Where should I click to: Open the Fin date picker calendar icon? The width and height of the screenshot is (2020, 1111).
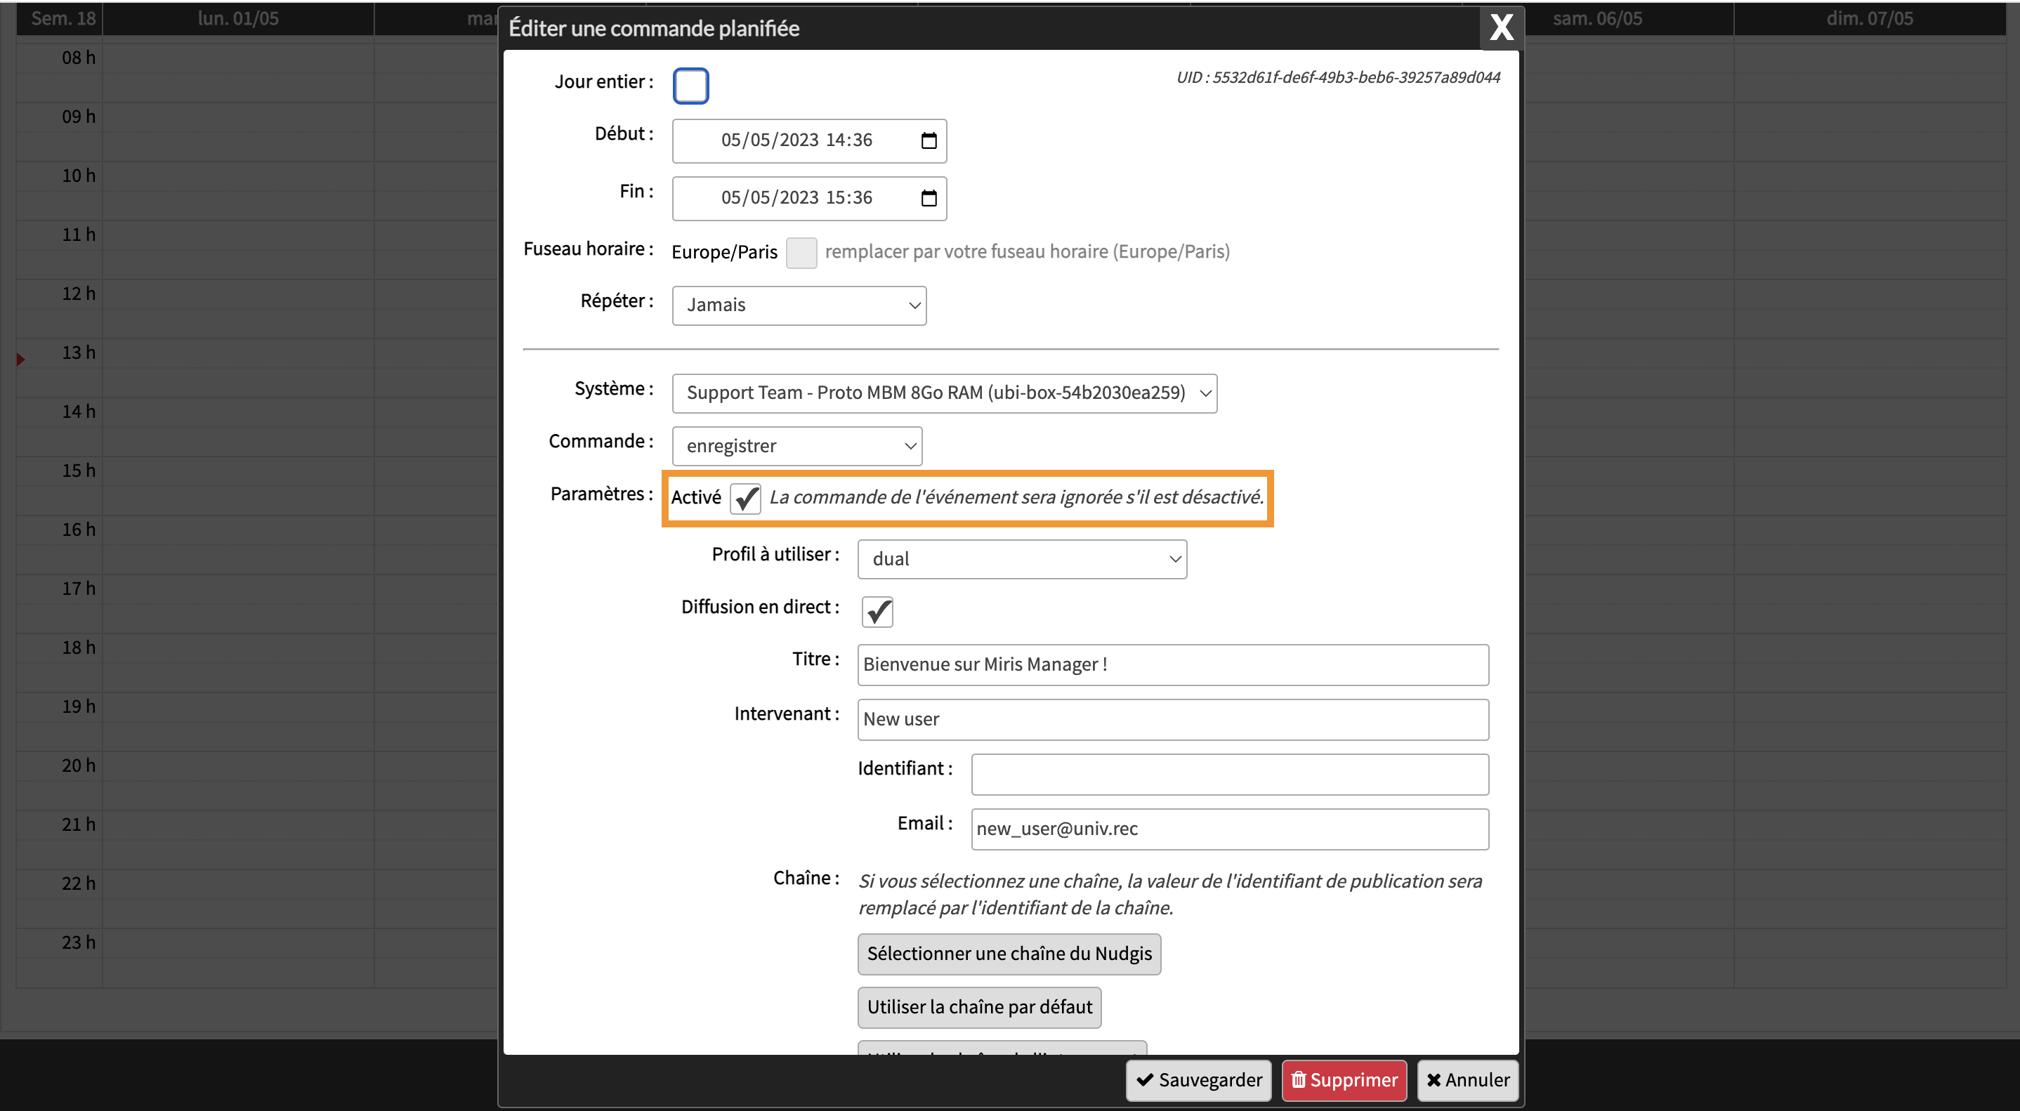(x=929, y=197)
